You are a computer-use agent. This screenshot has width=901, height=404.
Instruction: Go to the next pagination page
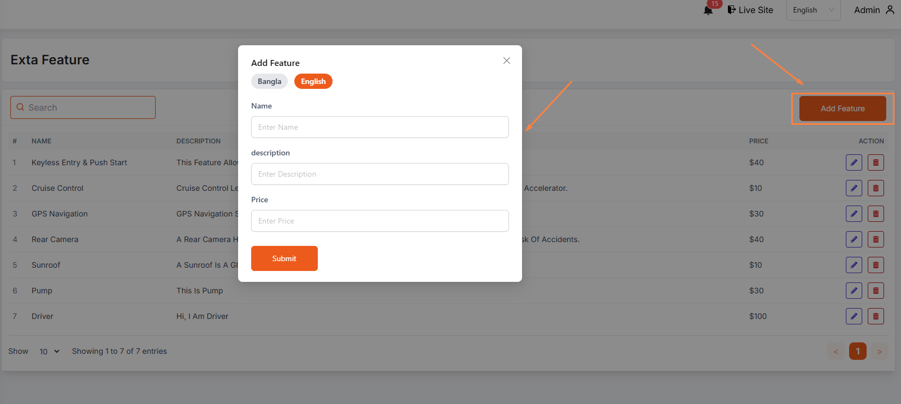coord(879,352)
